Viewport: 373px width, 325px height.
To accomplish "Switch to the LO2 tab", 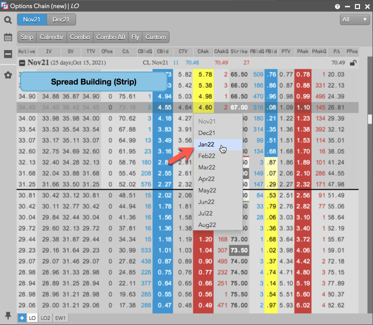I will 45,317.
